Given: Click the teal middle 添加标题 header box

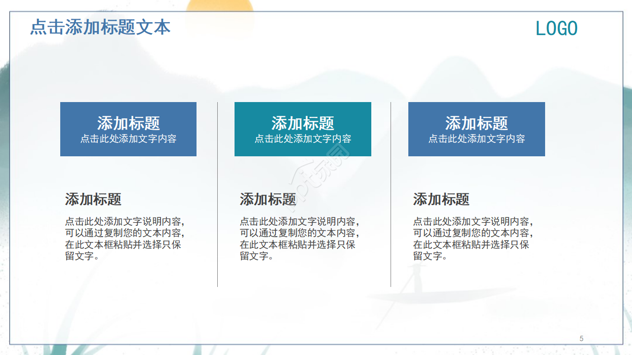Looking at the screenshot, I should click(x=303, y=129).
